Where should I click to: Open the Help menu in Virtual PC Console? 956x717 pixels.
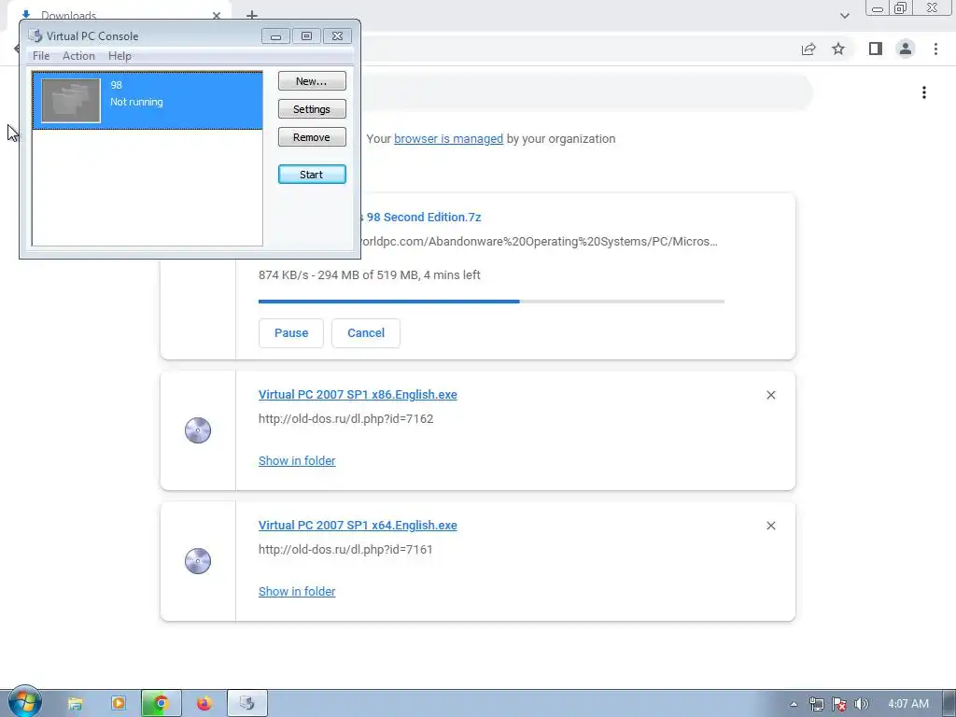pos(119,55)
